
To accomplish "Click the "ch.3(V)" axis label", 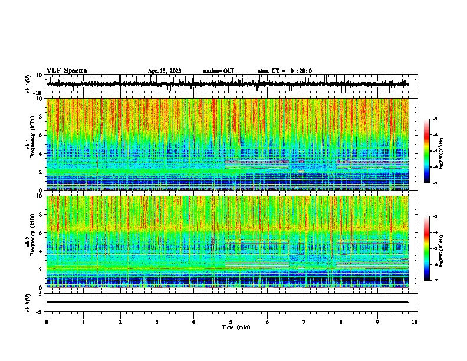I will click(28, 303).
